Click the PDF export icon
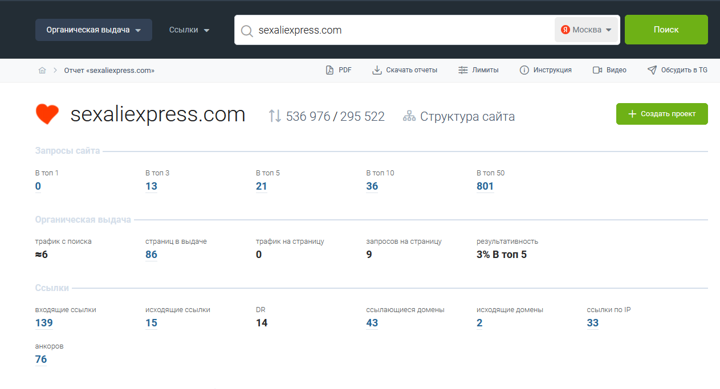The image size is (720, 389). click(330, 70)
